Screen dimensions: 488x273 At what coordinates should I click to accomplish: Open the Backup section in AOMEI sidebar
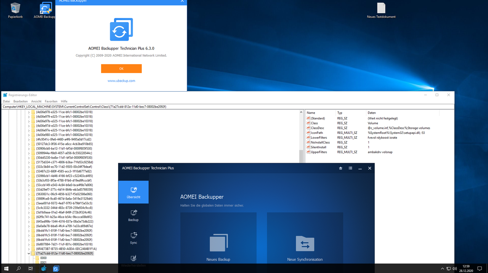133,215
